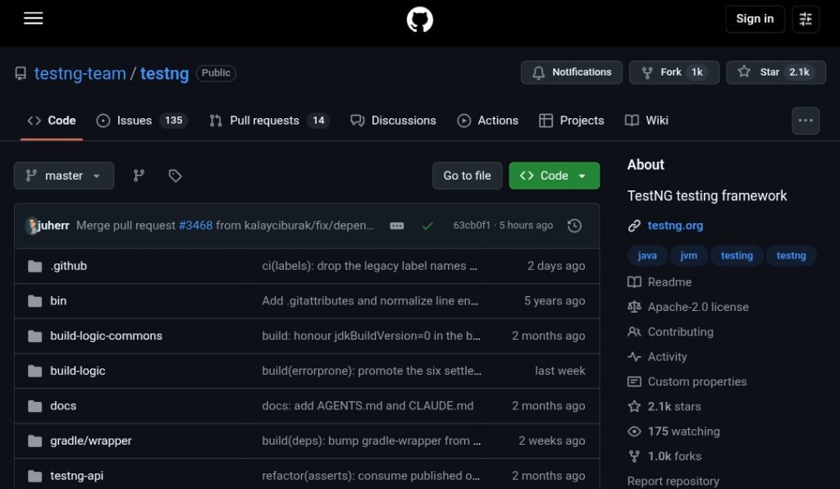Screen dimensions: 840x489
Task: Switch to the Issues tab
Action: (x=141, y=121)
